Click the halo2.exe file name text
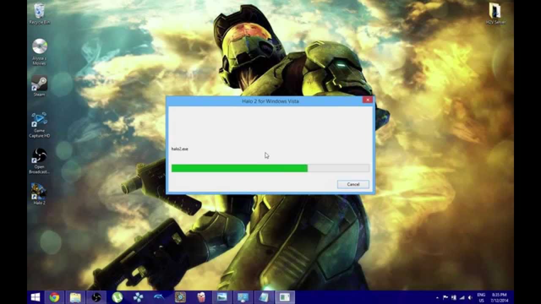Screen dimensions: 541x304 click(180, 149)
